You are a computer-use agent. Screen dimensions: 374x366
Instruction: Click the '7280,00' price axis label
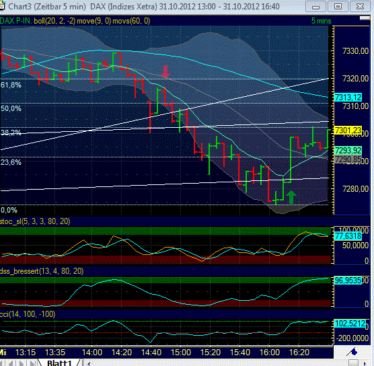(355, 189)
